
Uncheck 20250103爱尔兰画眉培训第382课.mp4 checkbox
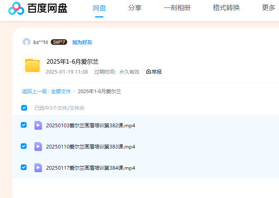24,125
